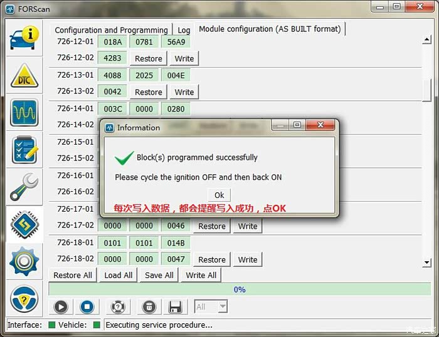This screenshot has height=337, width=439.
Task: Click the lifebuoy help icon in toolbar
Action: [x=118, y=307]
